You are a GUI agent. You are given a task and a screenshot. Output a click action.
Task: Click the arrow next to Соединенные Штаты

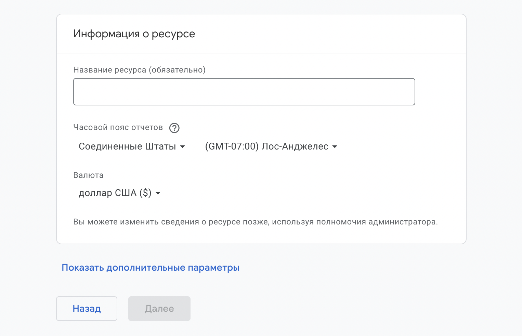coord(183,147)
